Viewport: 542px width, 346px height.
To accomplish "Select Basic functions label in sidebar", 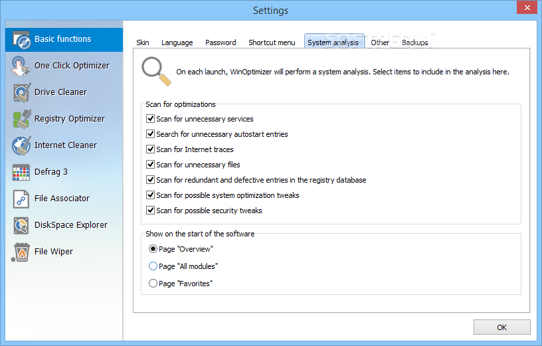I will click(x=62, y=39).
